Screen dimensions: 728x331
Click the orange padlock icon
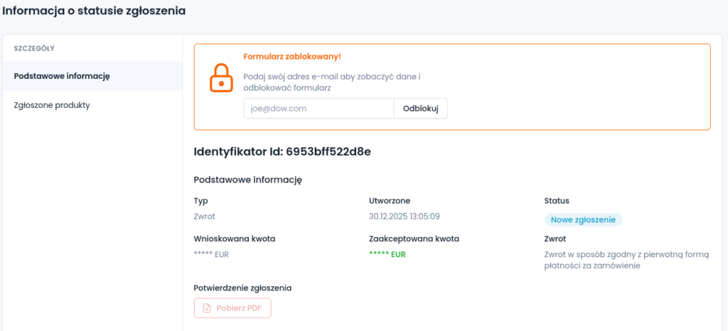pos(221,77)
